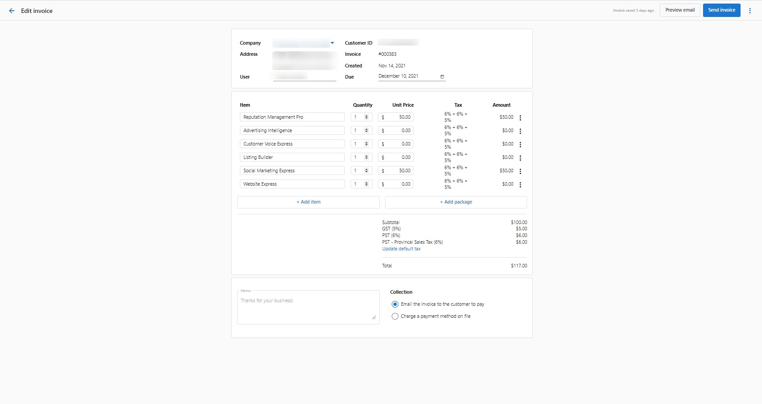The height and width of the screenshot is (404, 762).
Task: Adjust the quantity stepper for Social Marketing Express
Action: tap(366, 171)
